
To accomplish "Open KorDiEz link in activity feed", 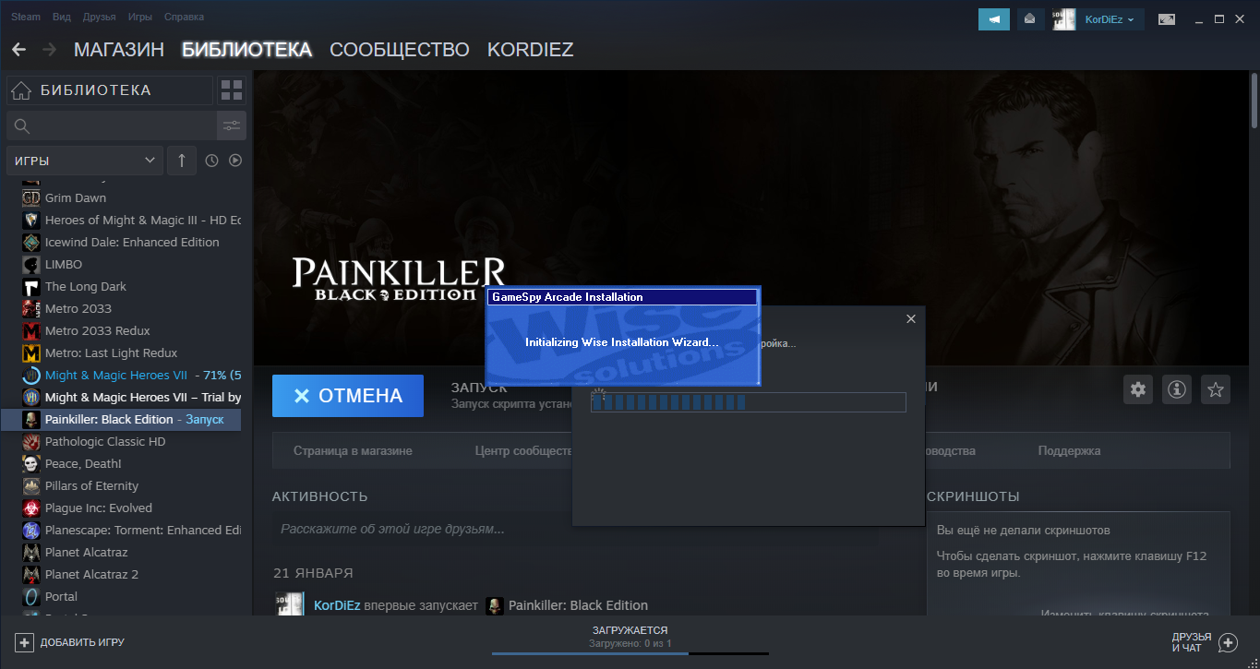I will pyautogui.click(x=336, y=605).
